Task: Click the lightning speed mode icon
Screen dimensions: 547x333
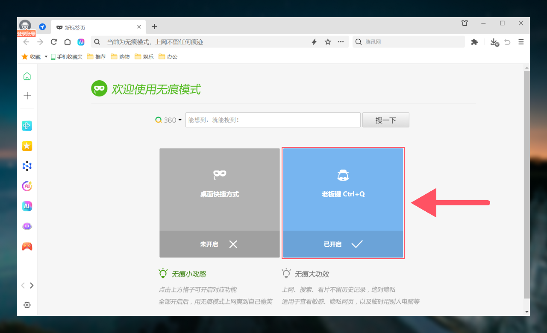Action: pyautogui.click(x=314, y=42)
